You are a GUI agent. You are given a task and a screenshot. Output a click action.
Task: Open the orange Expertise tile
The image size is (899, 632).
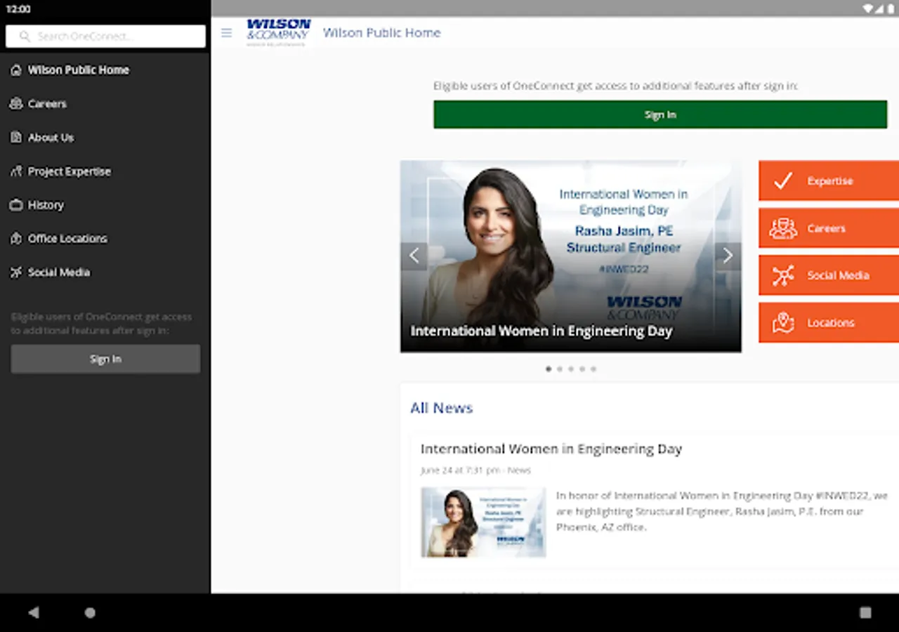coord(829,181)
